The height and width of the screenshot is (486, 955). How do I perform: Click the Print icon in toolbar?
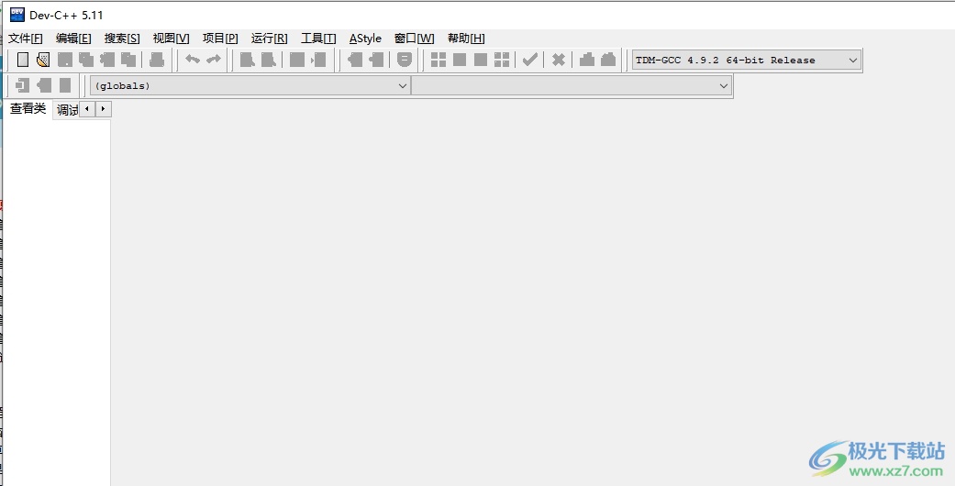coord(157,61)
